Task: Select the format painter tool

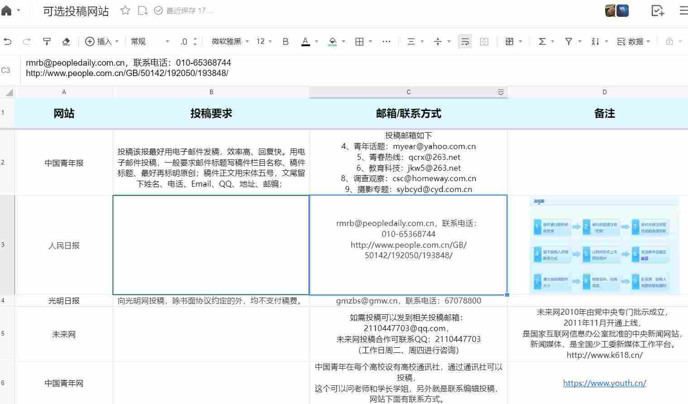Action: pos(47,42)
